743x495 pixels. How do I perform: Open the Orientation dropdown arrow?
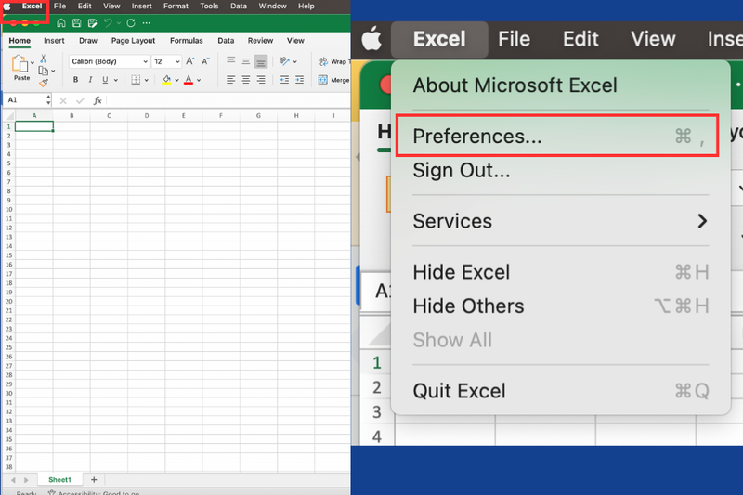click(294, 61)
